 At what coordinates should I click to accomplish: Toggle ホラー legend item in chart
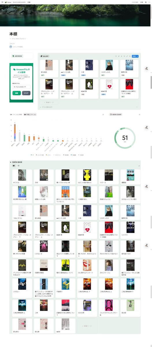pos(48,155)
